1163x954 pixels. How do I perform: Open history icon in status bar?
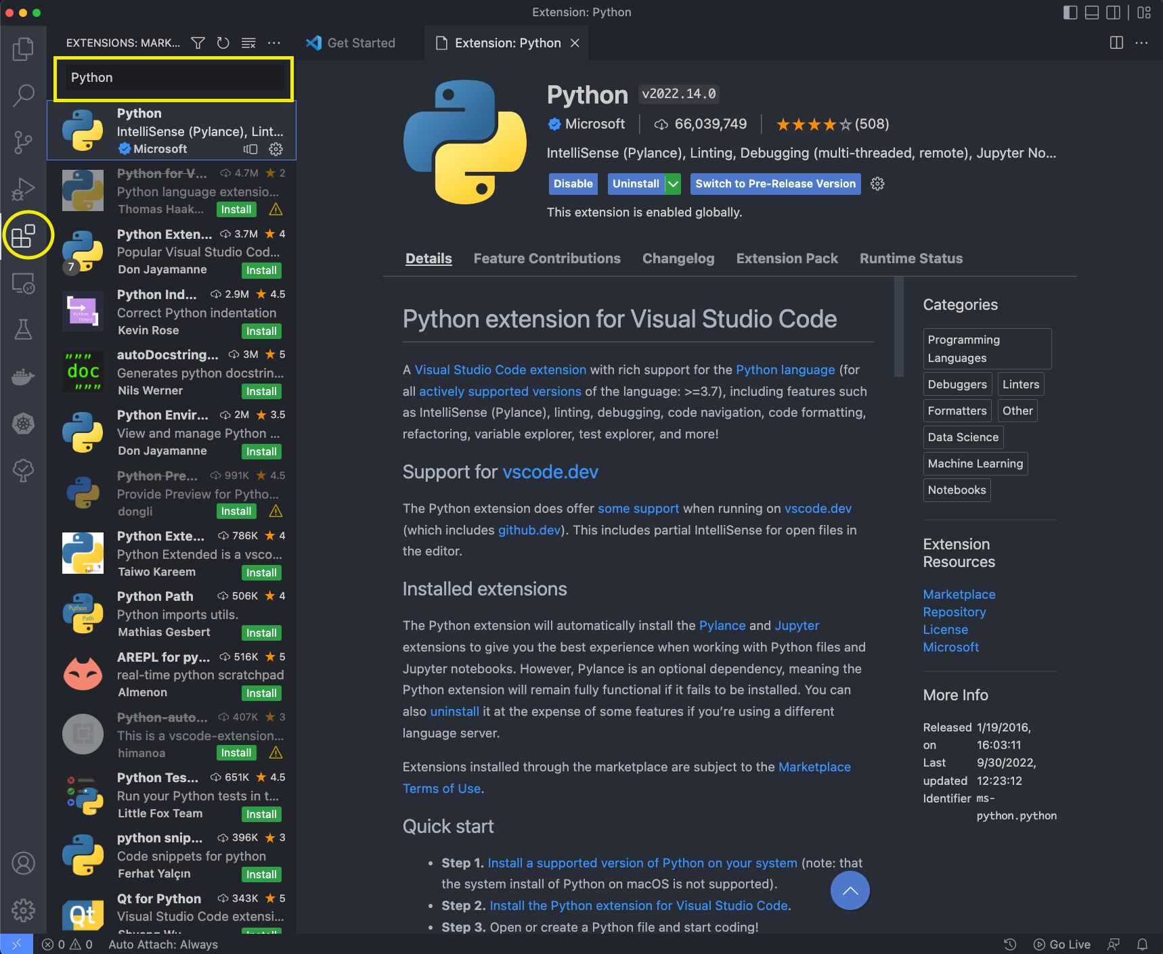coord(1010,944)
